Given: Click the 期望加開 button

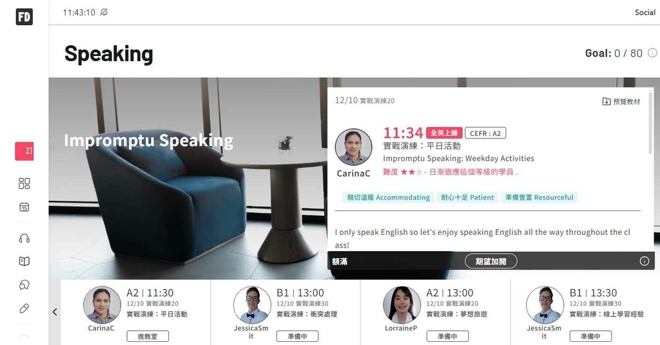Looking at the screenshot, I should click(x=490, y=261).
